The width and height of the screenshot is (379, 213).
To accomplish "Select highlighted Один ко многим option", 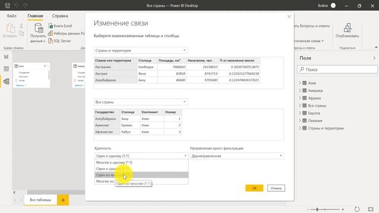I will (x=142, y=175).
